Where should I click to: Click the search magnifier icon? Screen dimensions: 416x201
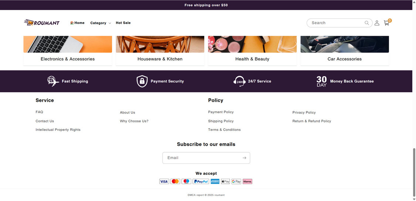367,23
